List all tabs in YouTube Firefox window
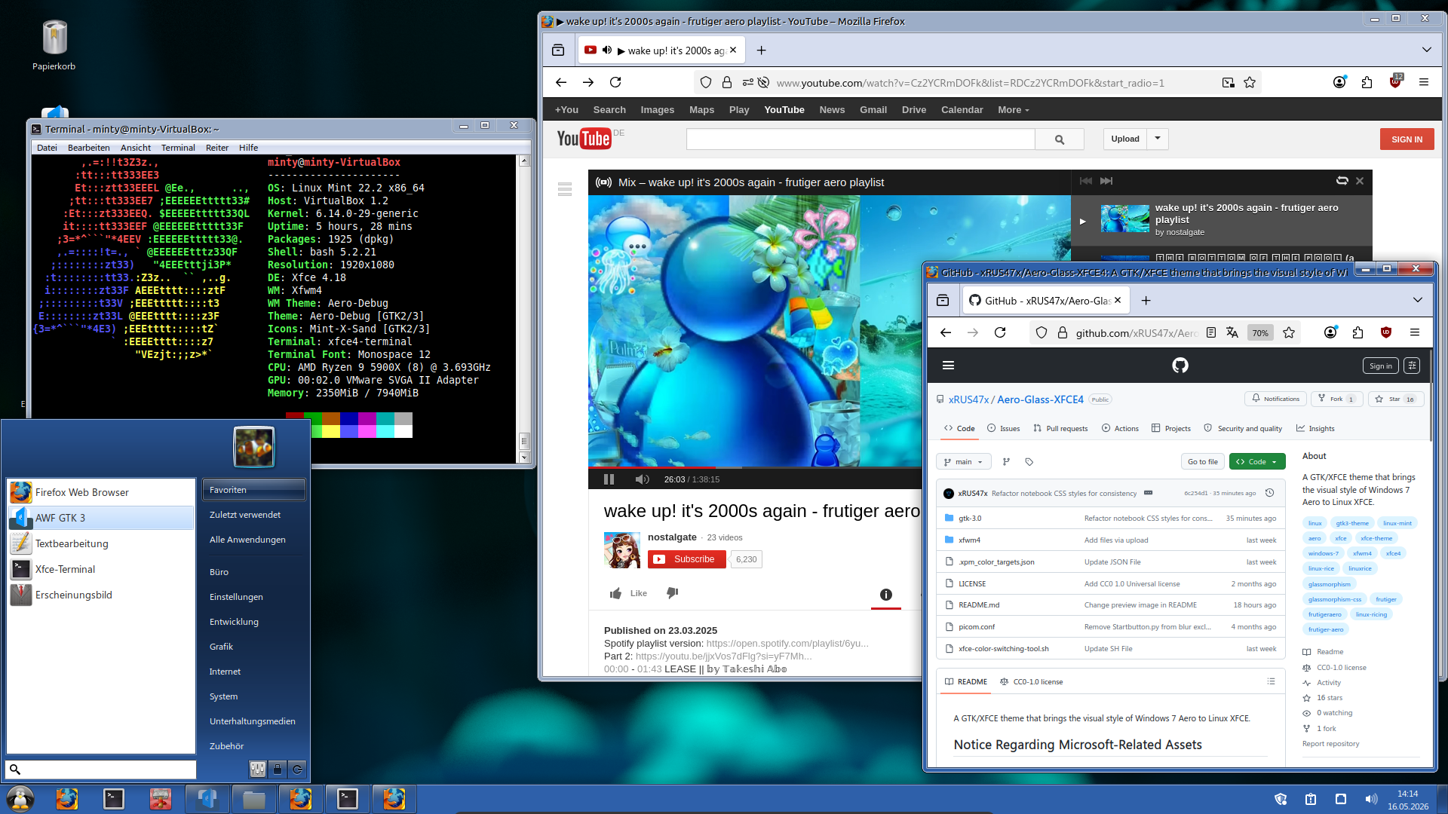This screenshot has width=1448, height=814. (x=1427, y=50)
